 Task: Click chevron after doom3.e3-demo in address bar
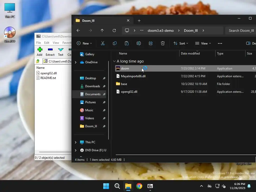tap(179, 30)
